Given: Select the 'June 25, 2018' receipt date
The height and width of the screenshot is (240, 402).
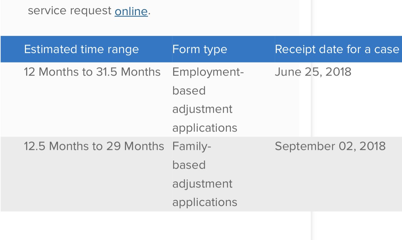Looking at the screenshot, I should pyautogui.click(x=313, y=72).
